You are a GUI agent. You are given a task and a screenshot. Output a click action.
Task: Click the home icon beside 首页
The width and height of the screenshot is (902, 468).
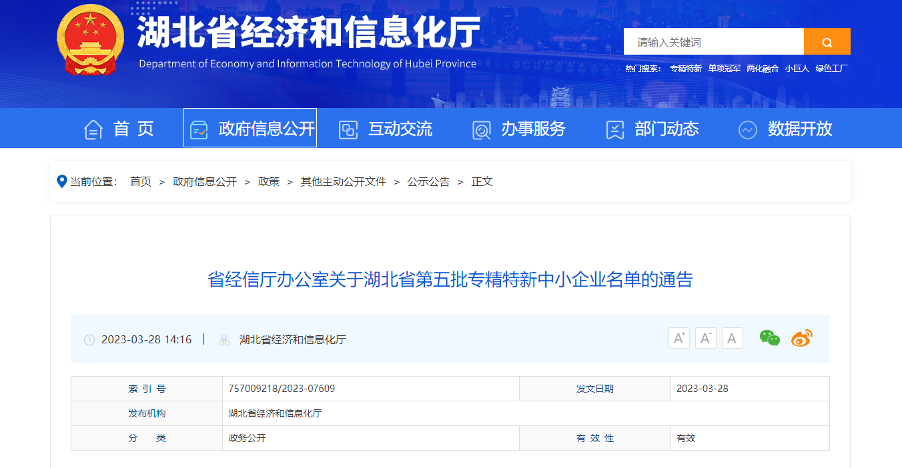[93, 129]
